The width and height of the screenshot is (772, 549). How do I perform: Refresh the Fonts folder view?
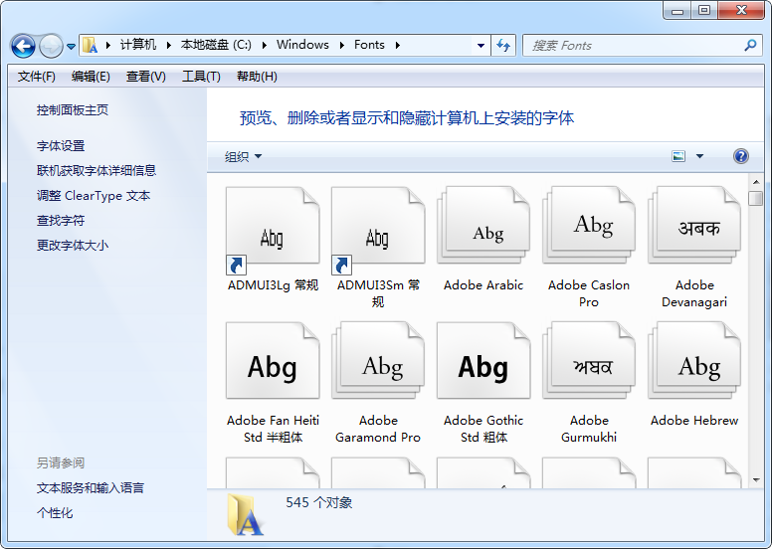click(x=503, y=46)
